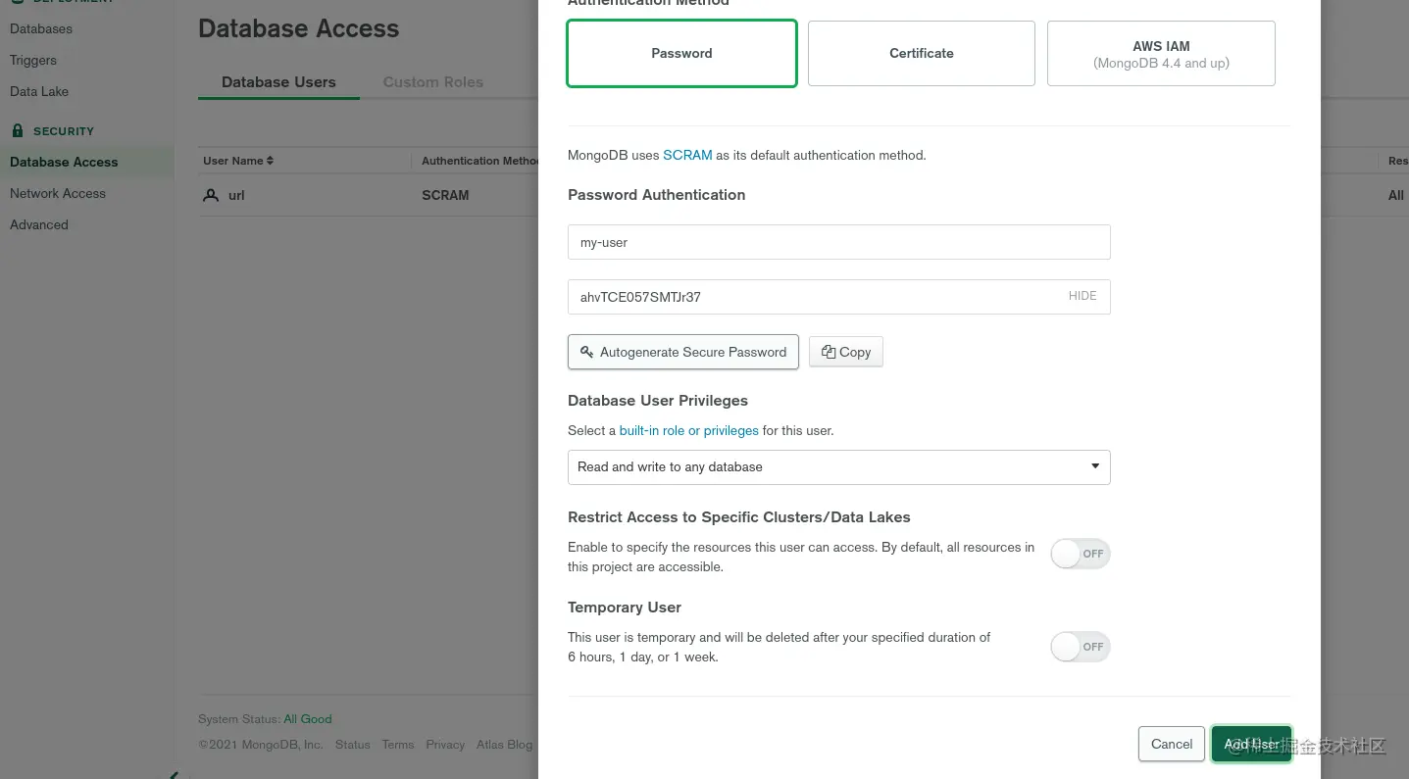Click the Add User button

[x=1251, y=744]
